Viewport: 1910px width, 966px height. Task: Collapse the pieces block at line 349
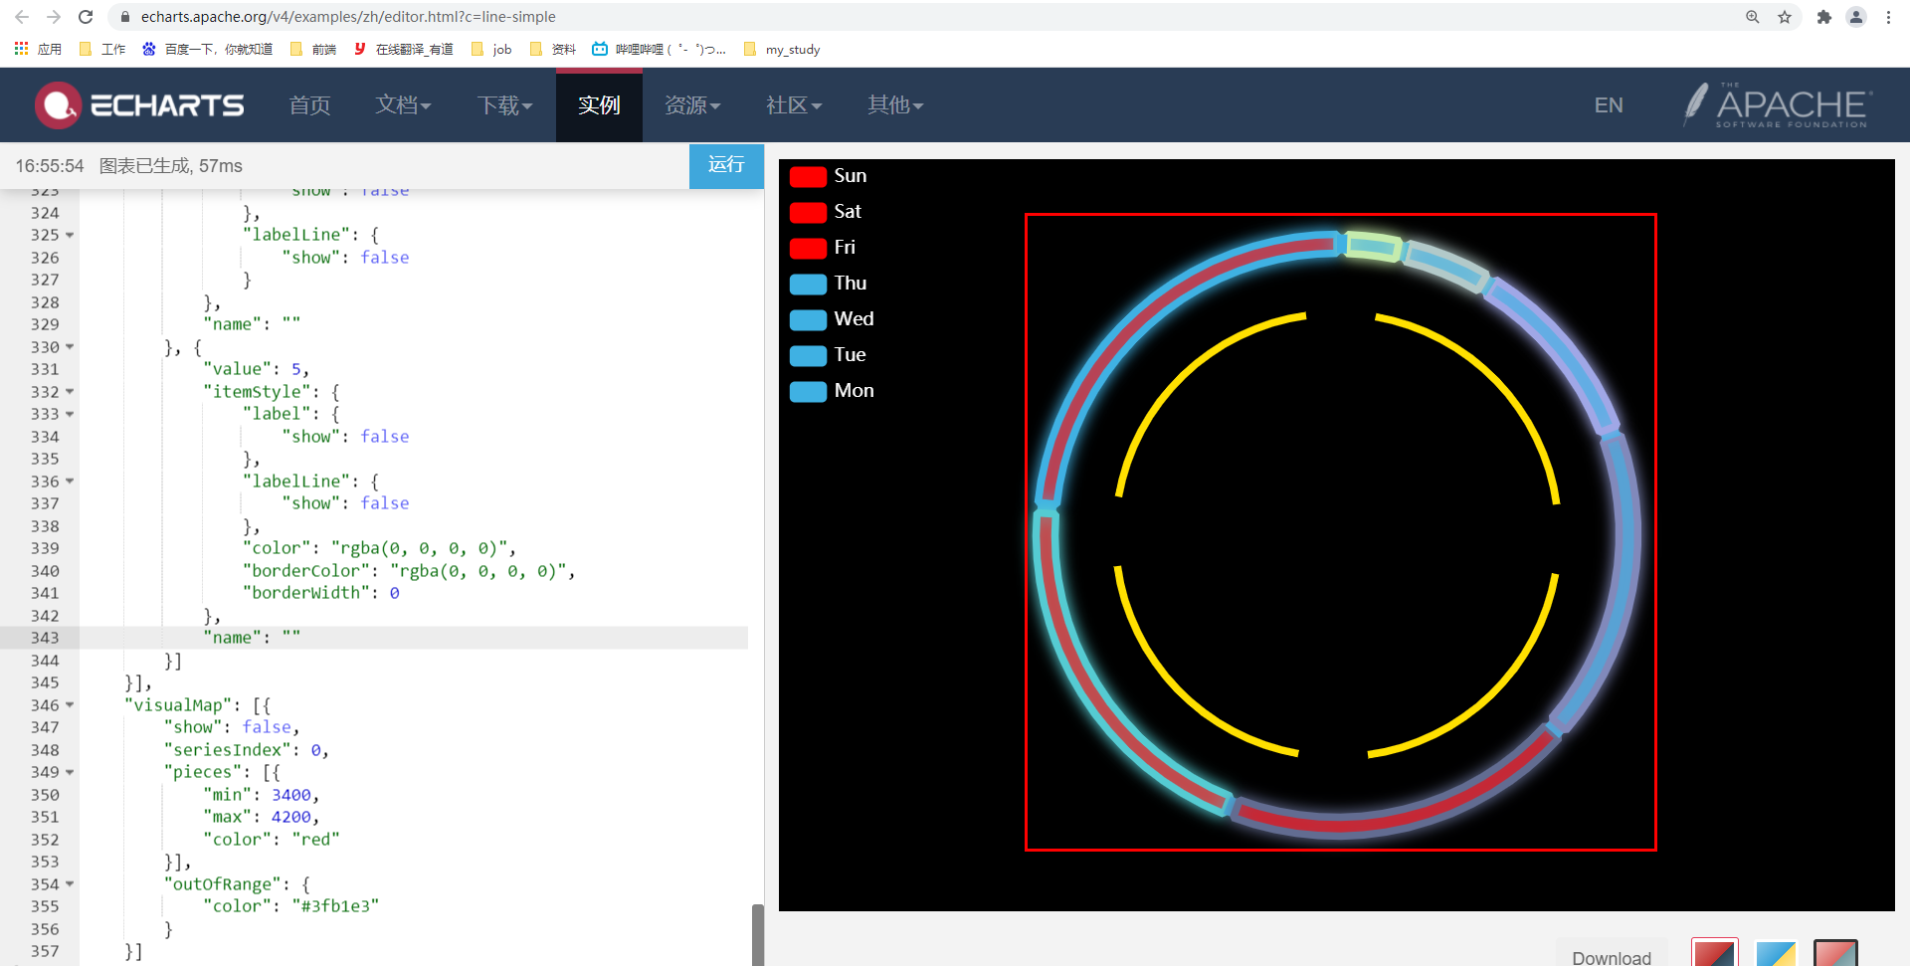(70, 772)
